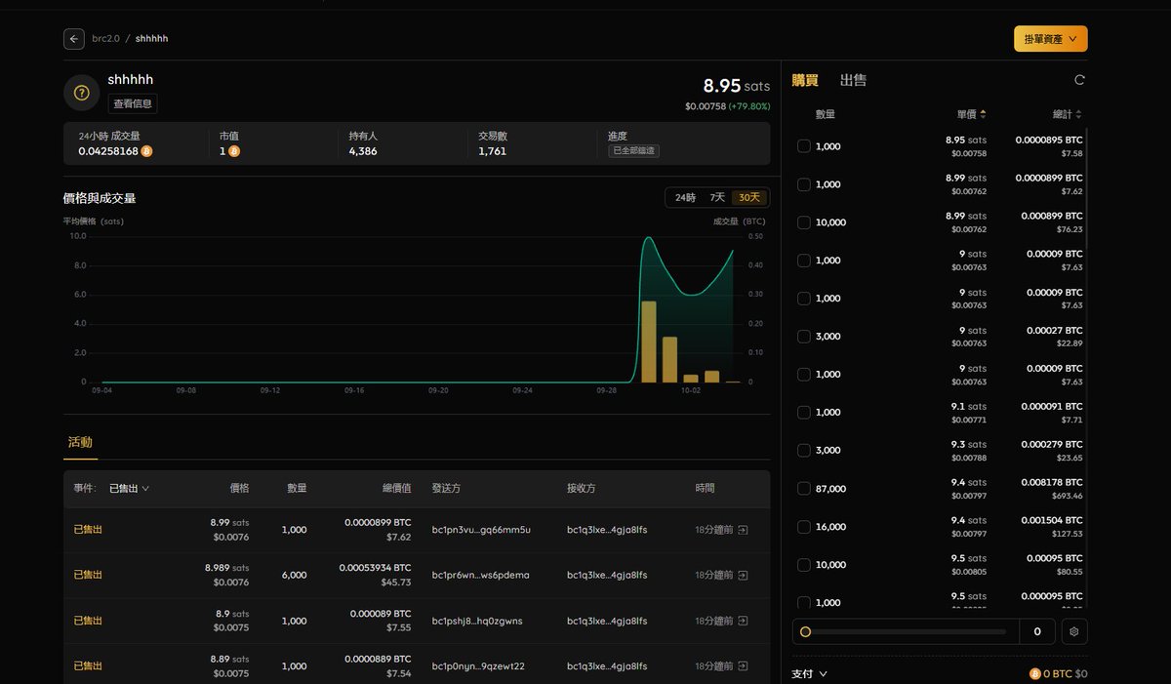Click the quantity input field showing 0
This screenshot has height=684, width=1171.
[x=1036, y=631]
